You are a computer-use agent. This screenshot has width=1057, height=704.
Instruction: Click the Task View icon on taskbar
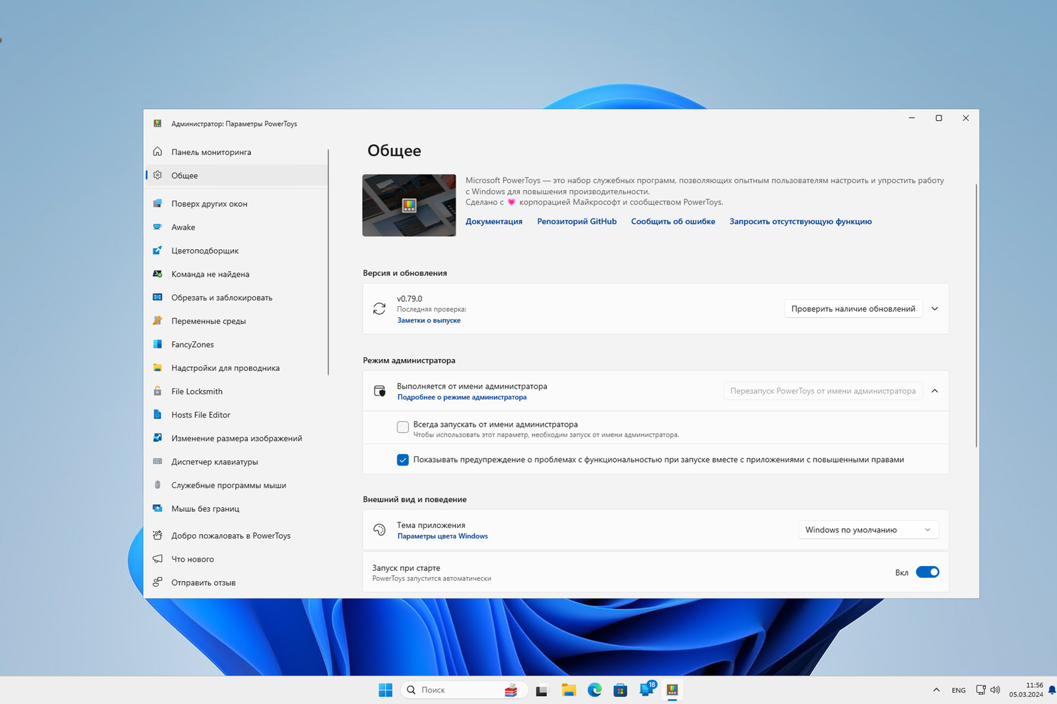coord(542,690)
